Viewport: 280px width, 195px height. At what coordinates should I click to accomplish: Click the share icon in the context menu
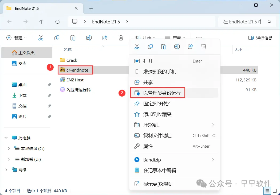pyautogui.click(x=190, y=47)
